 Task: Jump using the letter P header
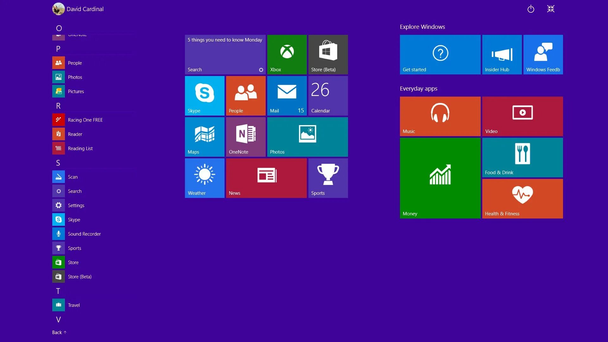(58, 49)
